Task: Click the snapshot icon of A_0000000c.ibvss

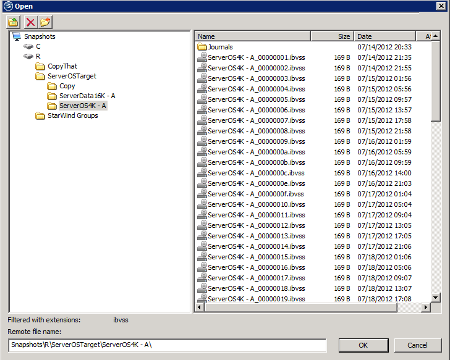Action: tap(202, 172)
